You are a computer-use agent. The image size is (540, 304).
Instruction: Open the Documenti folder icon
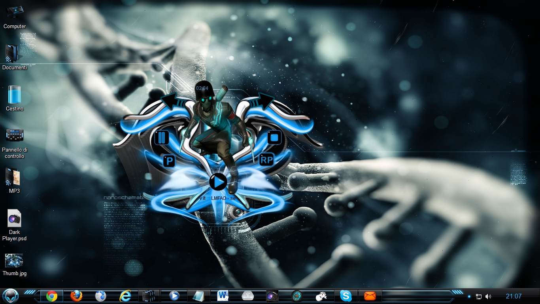pyautogui.click(x=15, y=57)
